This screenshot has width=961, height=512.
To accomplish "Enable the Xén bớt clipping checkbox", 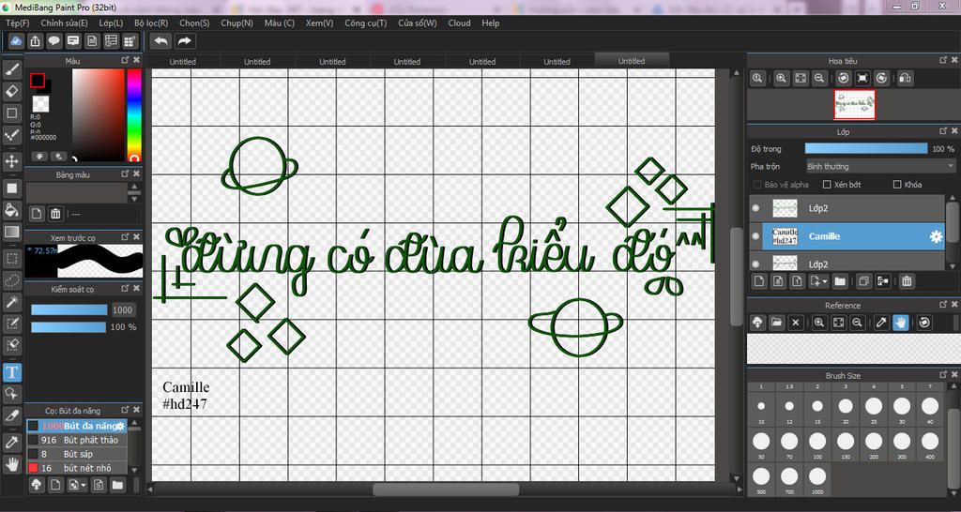I will tap(827, 185).
